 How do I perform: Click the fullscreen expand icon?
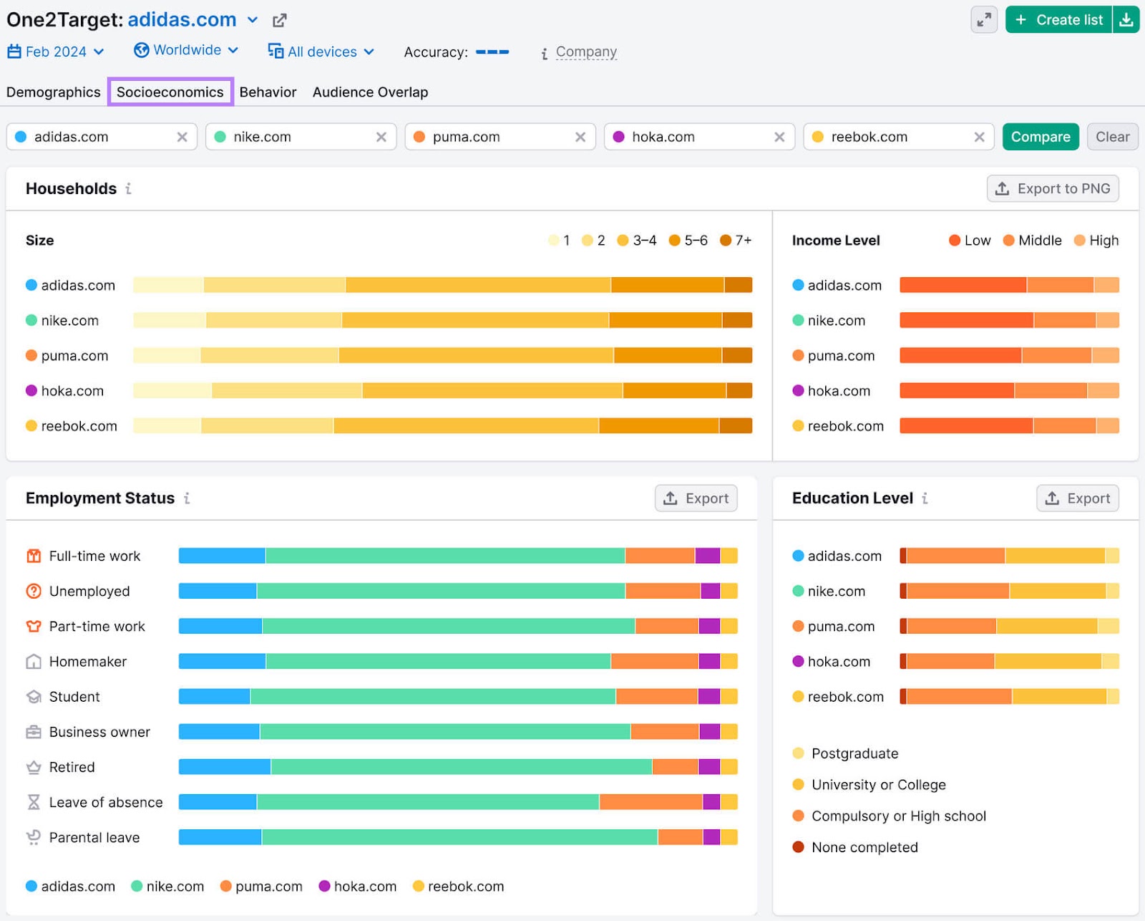984,19
